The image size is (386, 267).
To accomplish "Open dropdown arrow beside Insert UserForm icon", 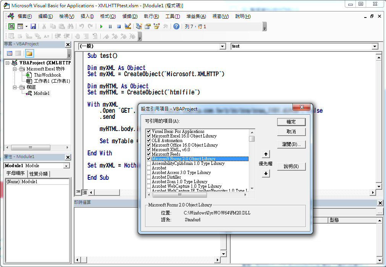I will pyautogui.click(x=26, y=26).
